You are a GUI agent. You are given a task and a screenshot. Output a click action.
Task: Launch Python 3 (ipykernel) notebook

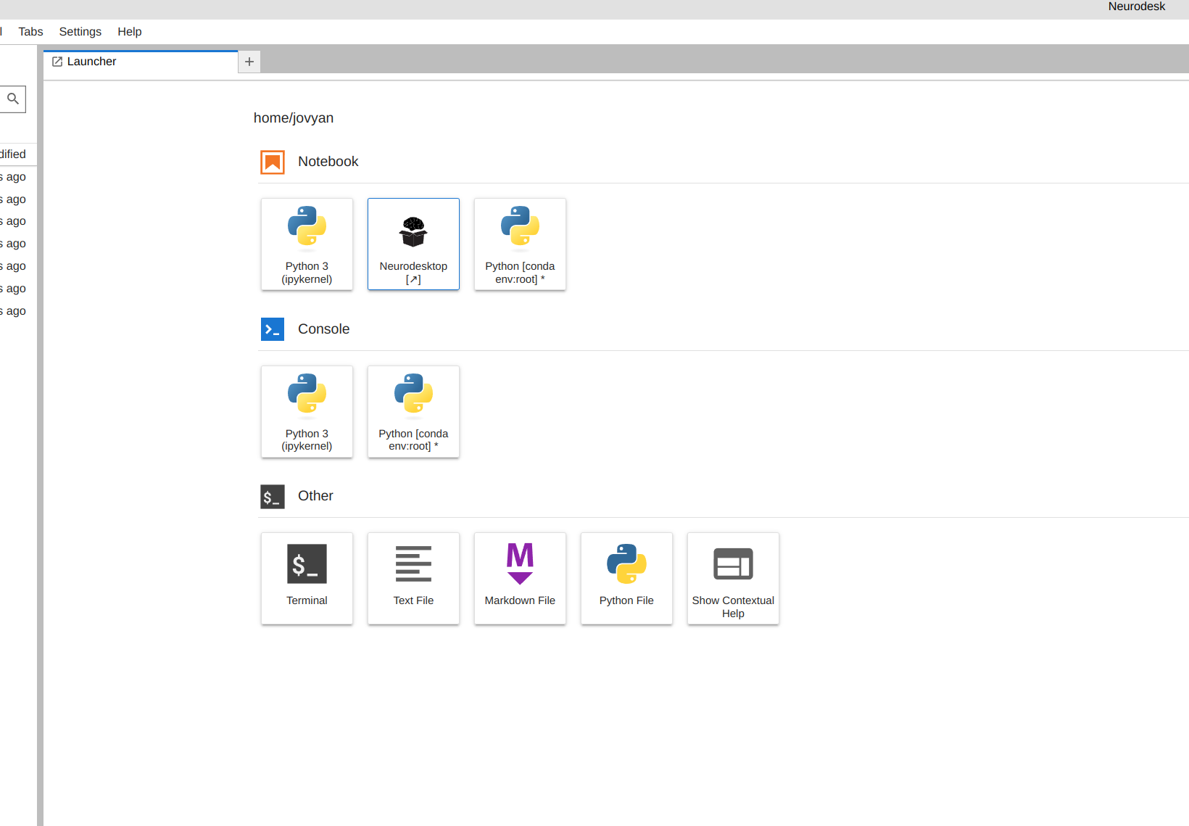[307, 244]
